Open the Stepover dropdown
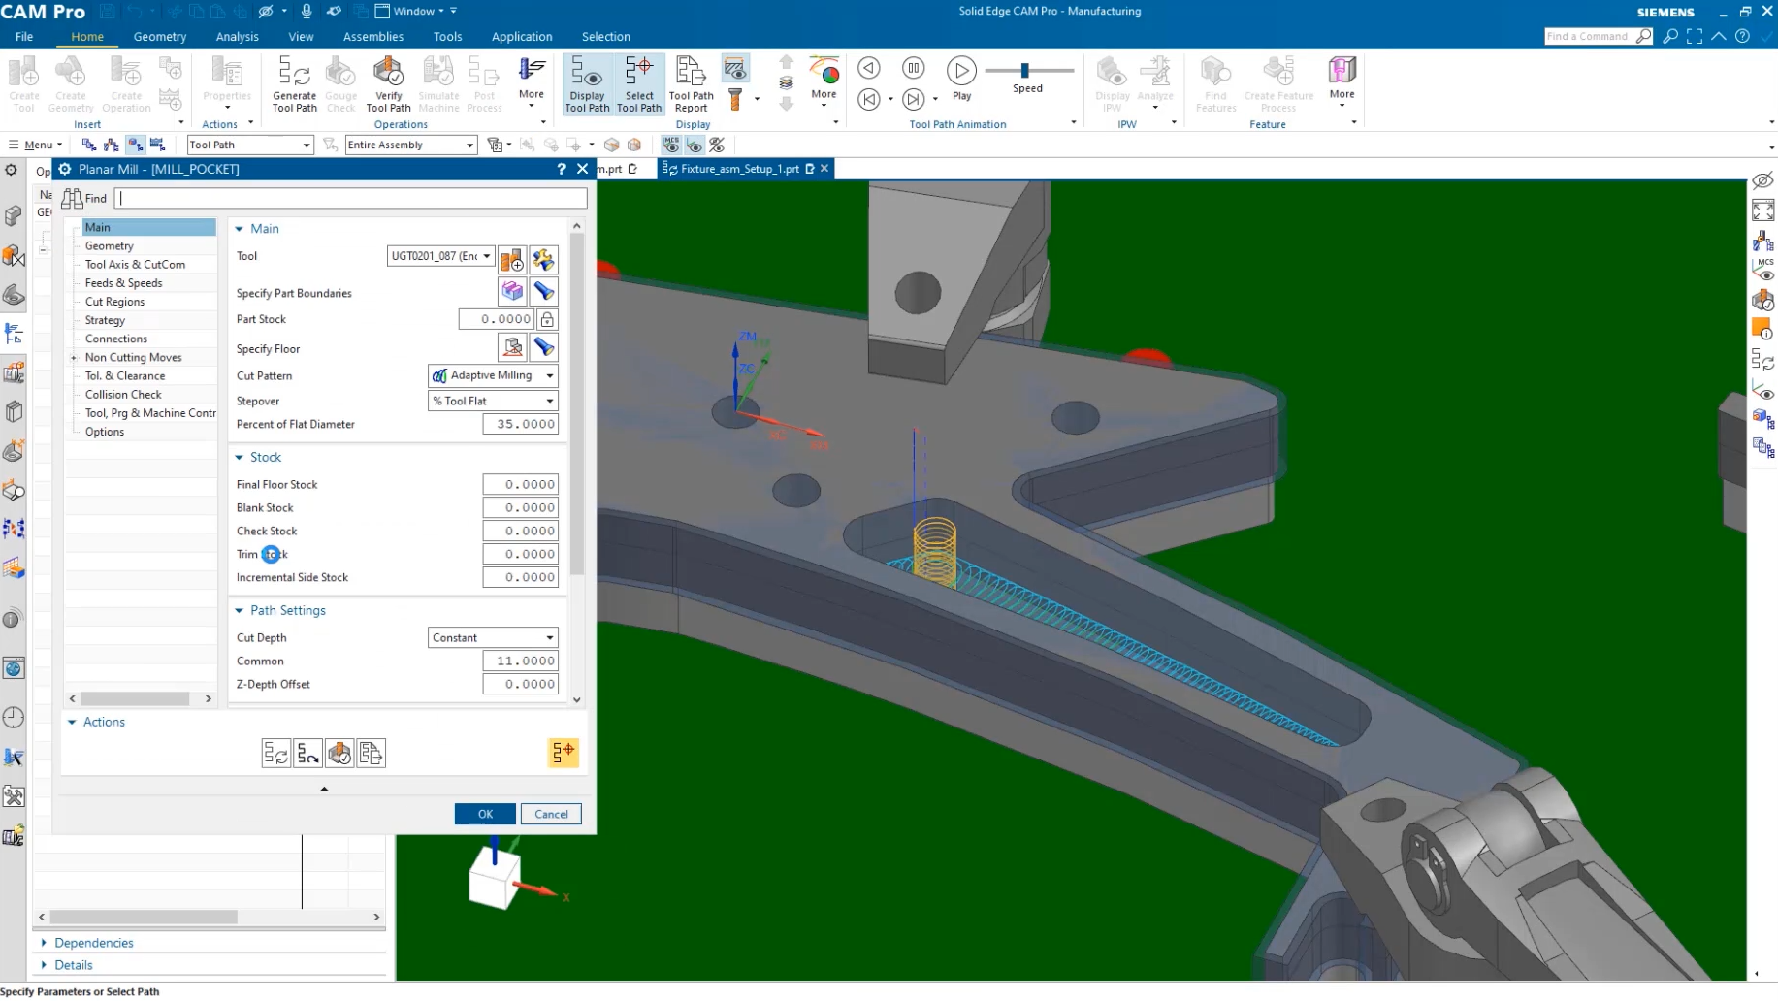Image resolution: width=1778 pixels, height=1001 pixels. tap(493, 402)
